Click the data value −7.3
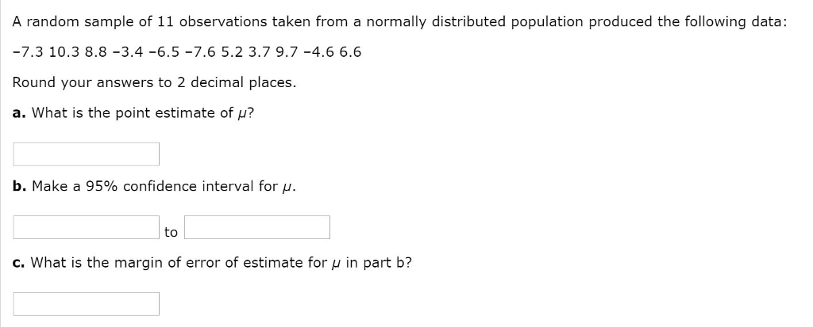This screenshot has height=327, width=813. point(29,52)
